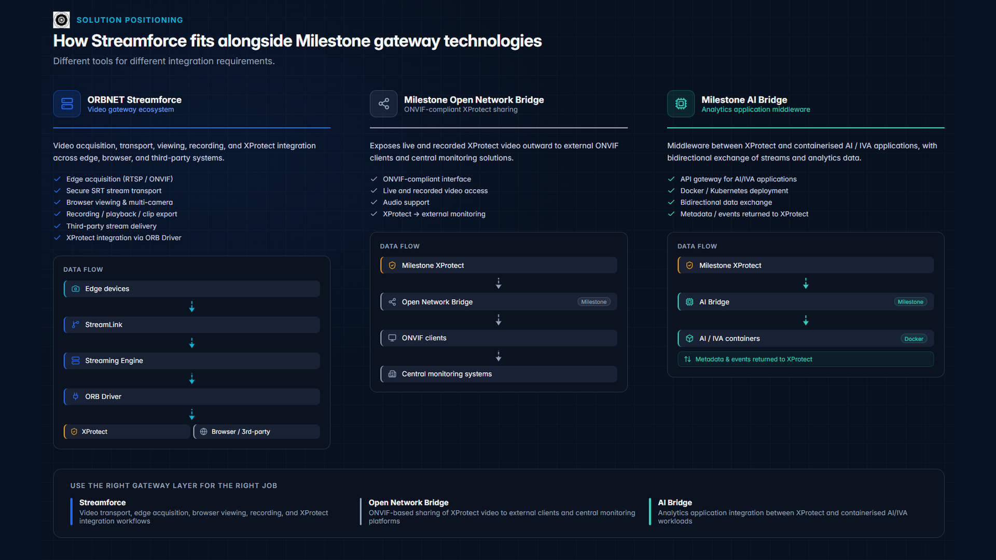
Task: Click 'Browser viewing & multi-camera' feature text
Action: (x=119, y=202)
